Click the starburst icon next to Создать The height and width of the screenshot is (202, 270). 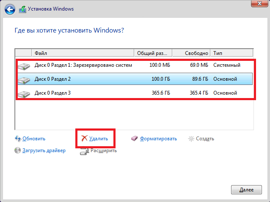point(191,139)
